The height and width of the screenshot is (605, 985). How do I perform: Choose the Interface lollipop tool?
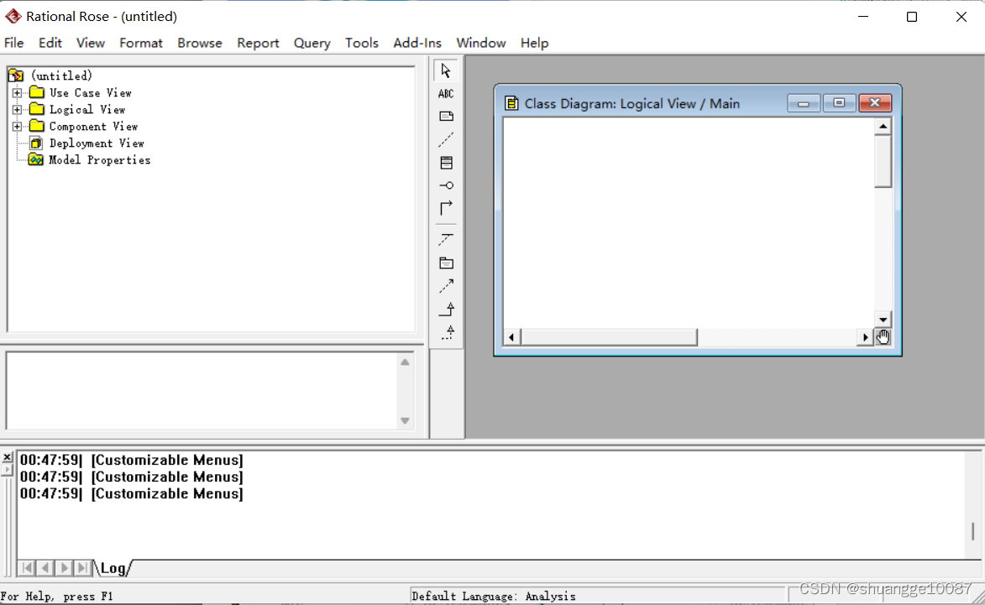[446, 185]
